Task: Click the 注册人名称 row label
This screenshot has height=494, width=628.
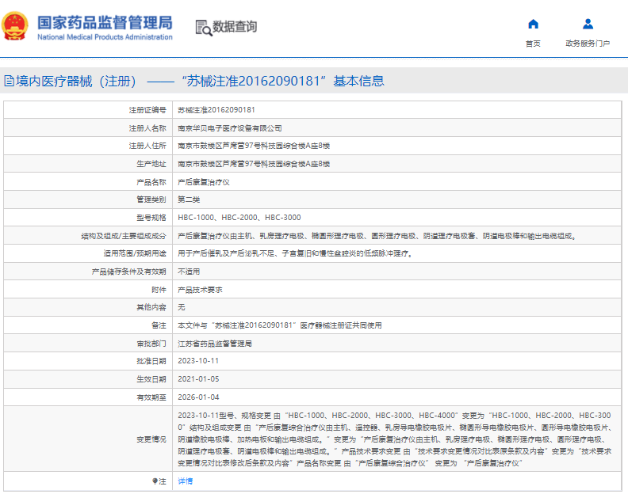Action: pos(147,128)
